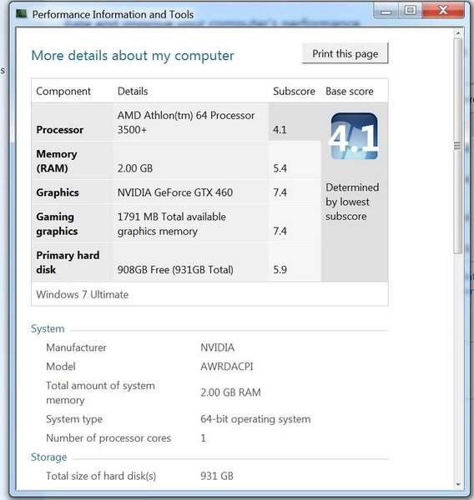Click 'Determined by lowest subscore' text

pyautogui.click(x=352, y=202)
